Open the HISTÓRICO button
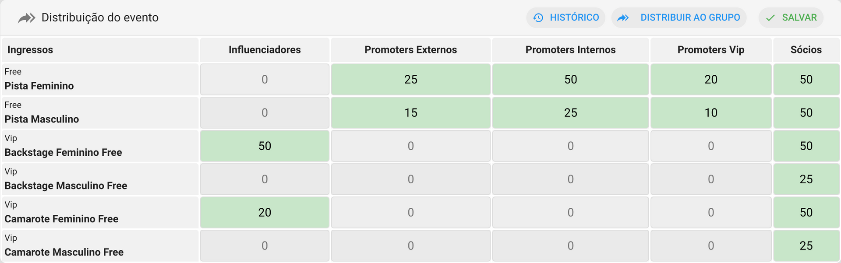Viewport: 841px width, 263px height. click(565, 18)
